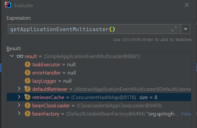
Task: Click the field icon next to retrieverCache
Action: (x=28, y=97)
